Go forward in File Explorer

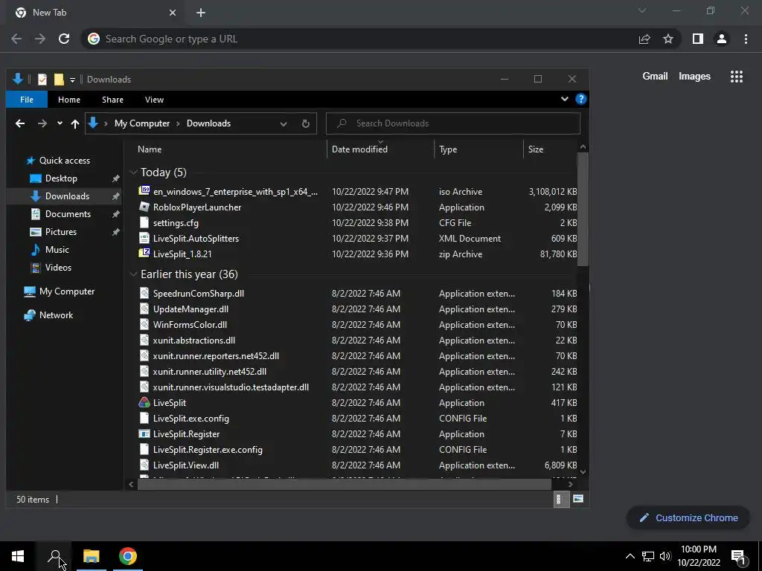pyautogui.click(x=42, y=123)
